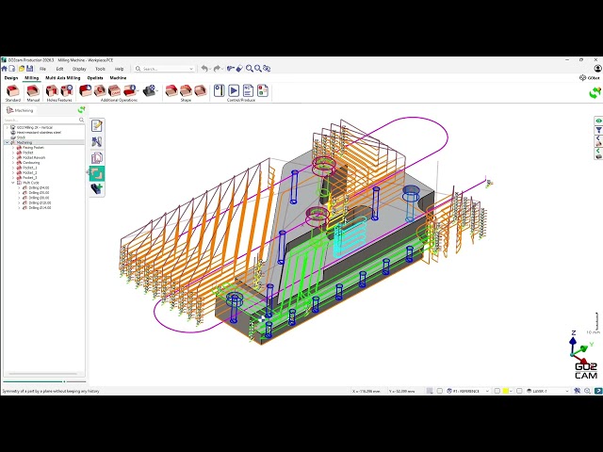The width and height of the screenshot is (603, 452).
Task: Click the eraser tool in top toolbar
Action: coord(239,69)
